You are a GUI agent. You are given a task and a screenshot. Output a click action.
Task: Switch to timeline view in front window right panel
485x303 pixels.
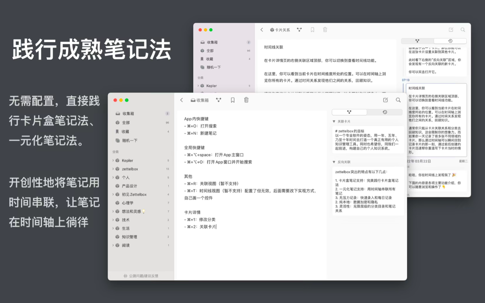click(384, 112)
